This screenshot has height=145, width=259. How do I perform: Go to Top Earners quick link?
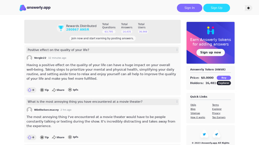click(219, 117)
